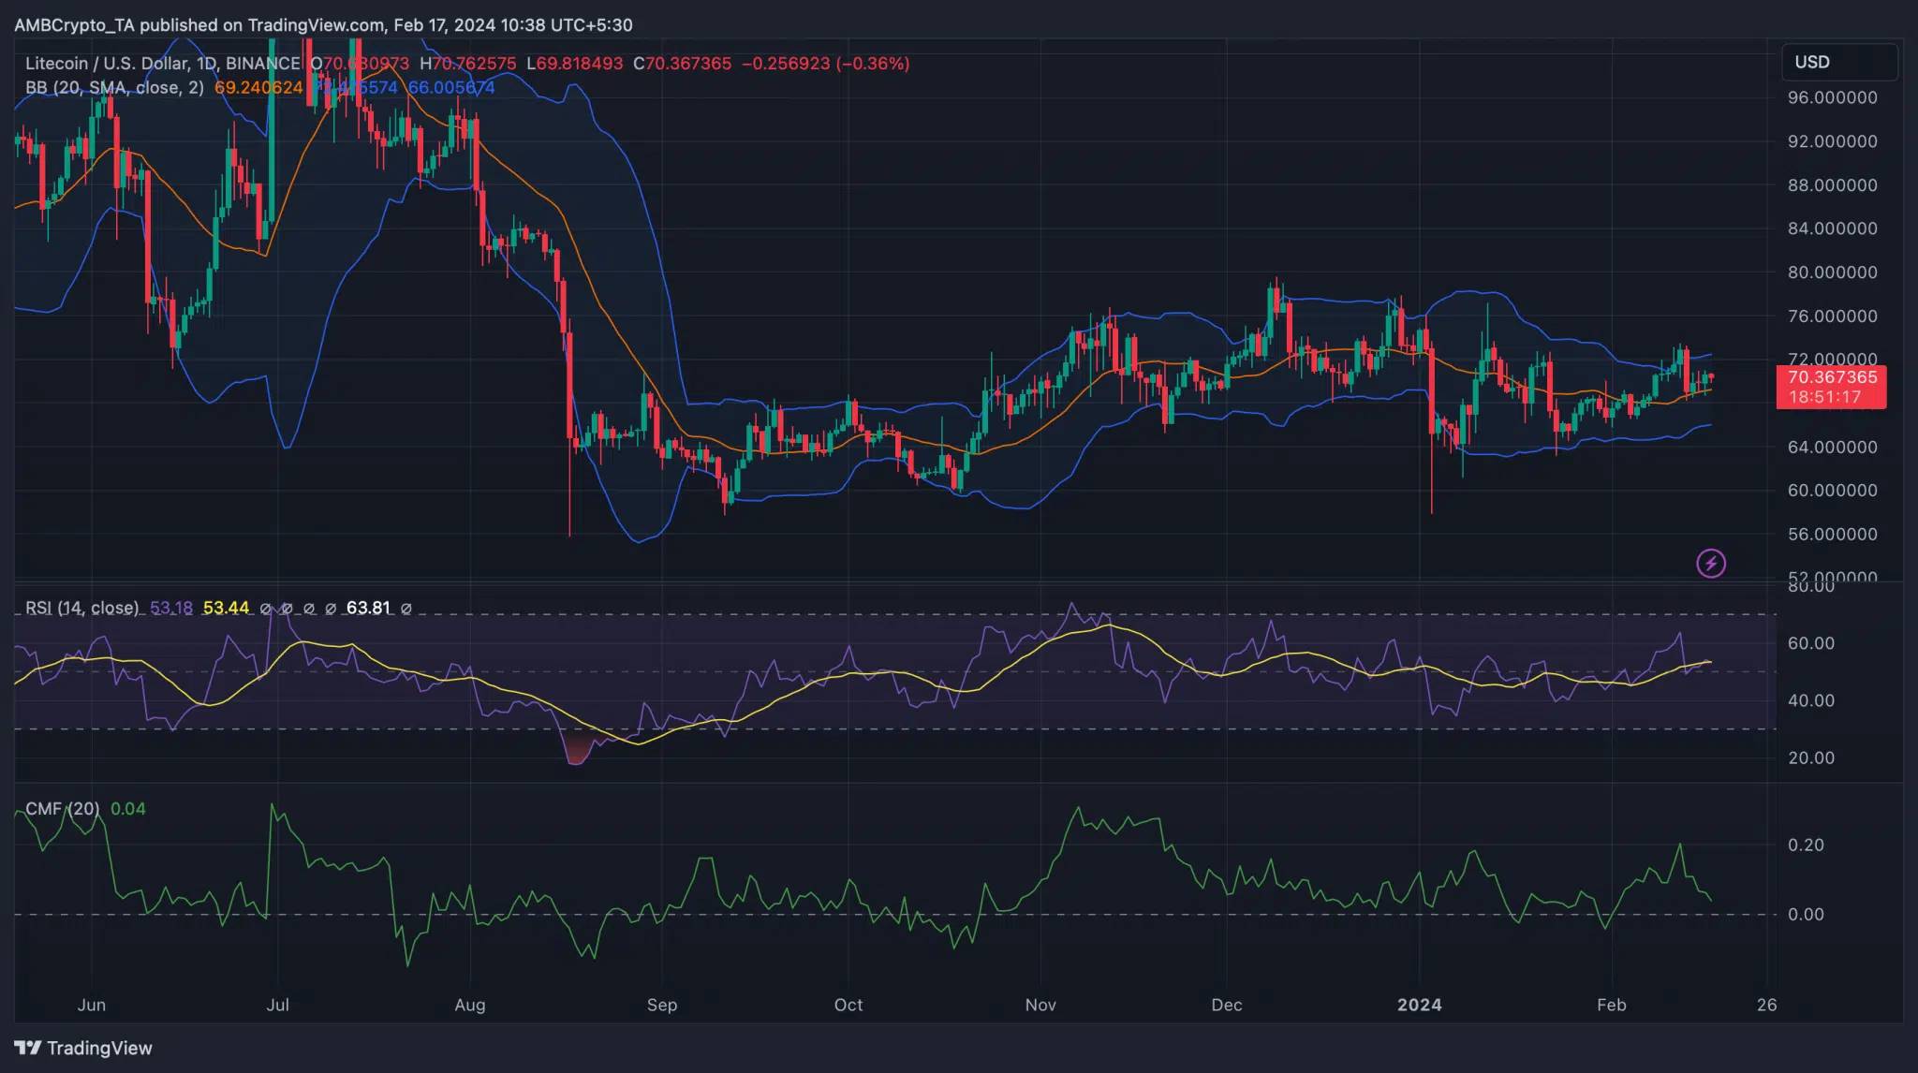Click the 2024 label on time axis
The image size is (1918, 1073).
1419,1005
